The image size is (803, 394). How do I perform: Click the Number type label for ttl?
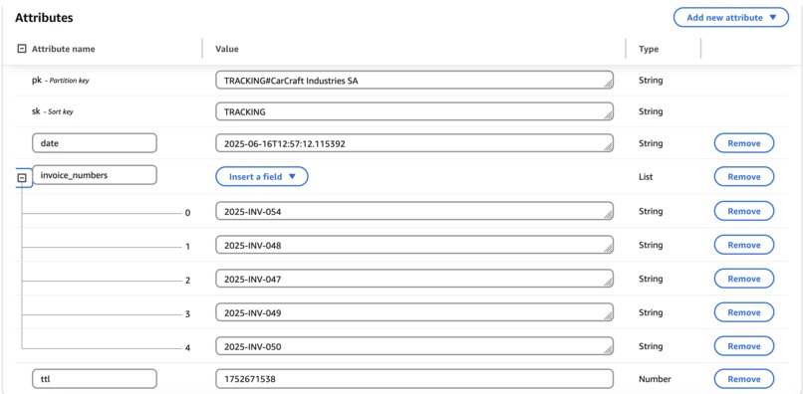click(x=655, y=379)
